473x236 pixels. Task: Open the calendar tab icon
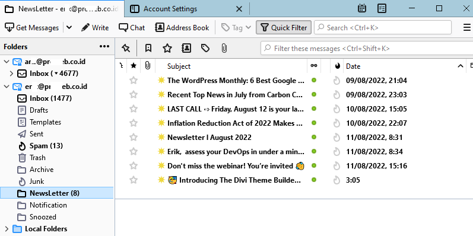click(x=361, y=8)
